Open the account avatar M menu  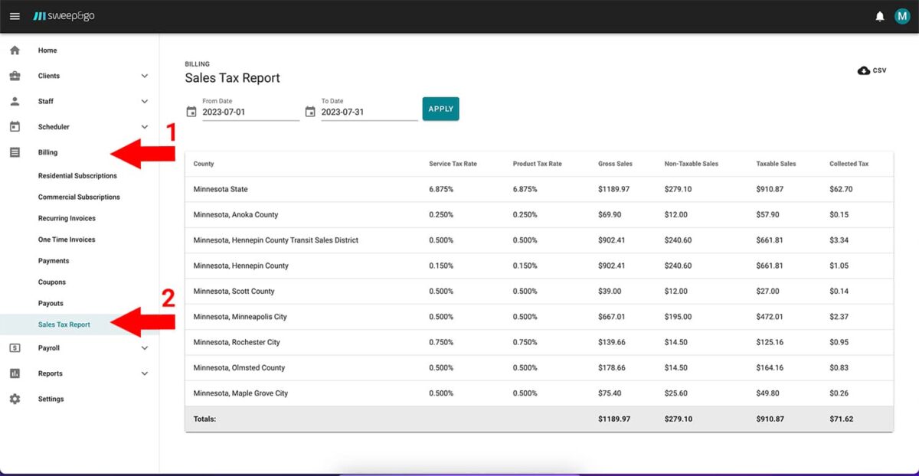pos(901,15)
